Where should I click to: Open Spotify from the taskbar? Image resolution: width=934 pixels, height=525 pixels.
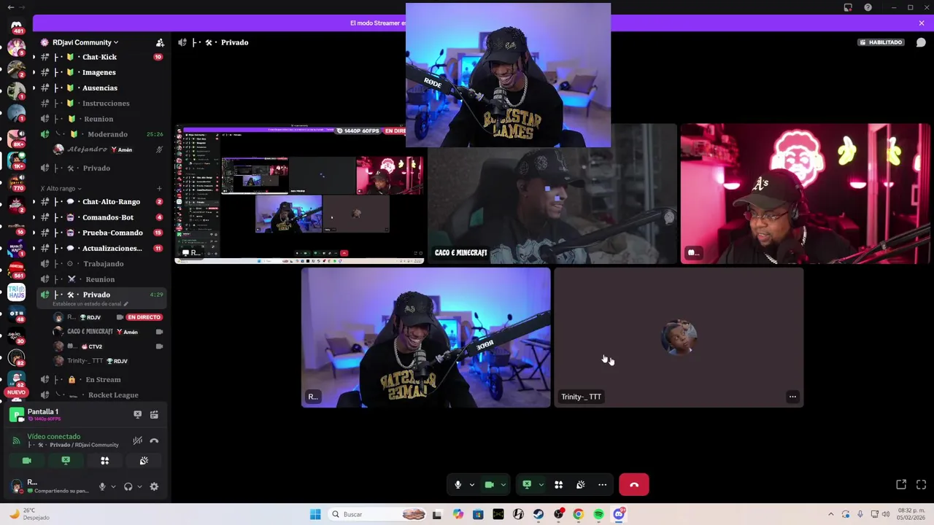pyautogui.click(x=598, y=514)
